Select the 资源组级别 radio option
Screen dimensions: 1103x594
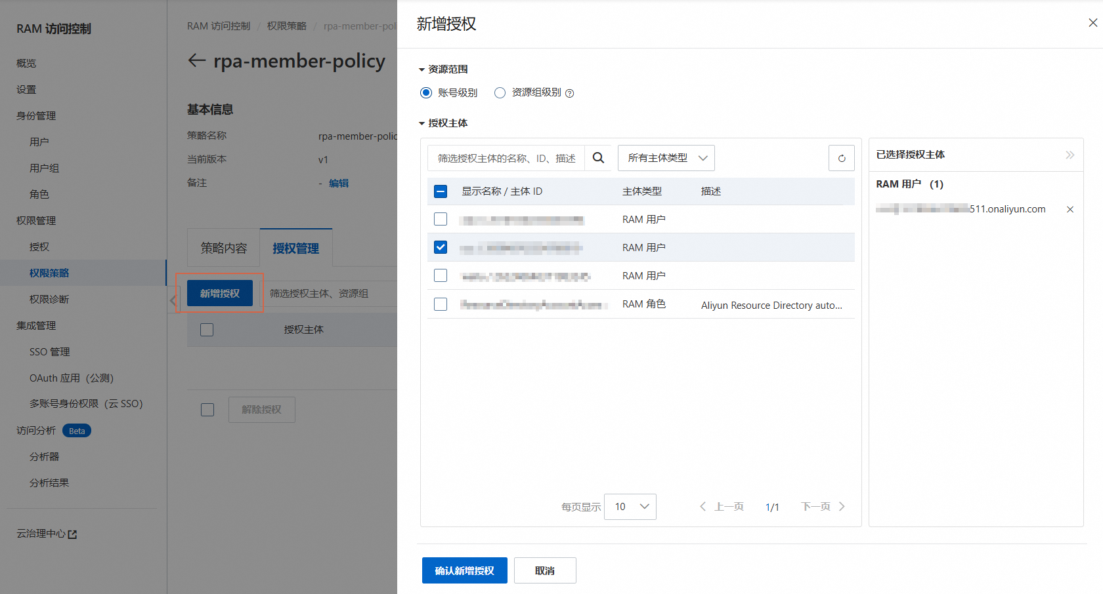[x=500, y=92]
